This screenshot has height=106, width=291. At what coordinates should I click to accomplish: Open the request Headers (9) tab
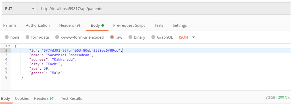(70, 25)
